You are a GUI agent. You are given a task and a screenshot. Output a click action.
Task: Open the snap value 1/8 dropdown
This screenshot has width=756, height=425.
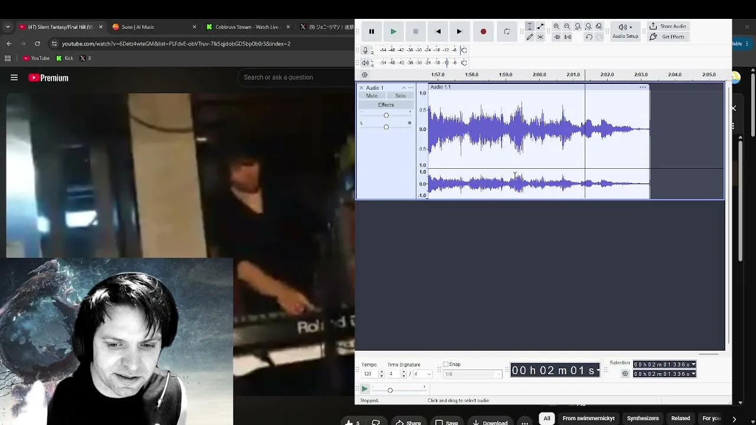(x=472, y=374)
